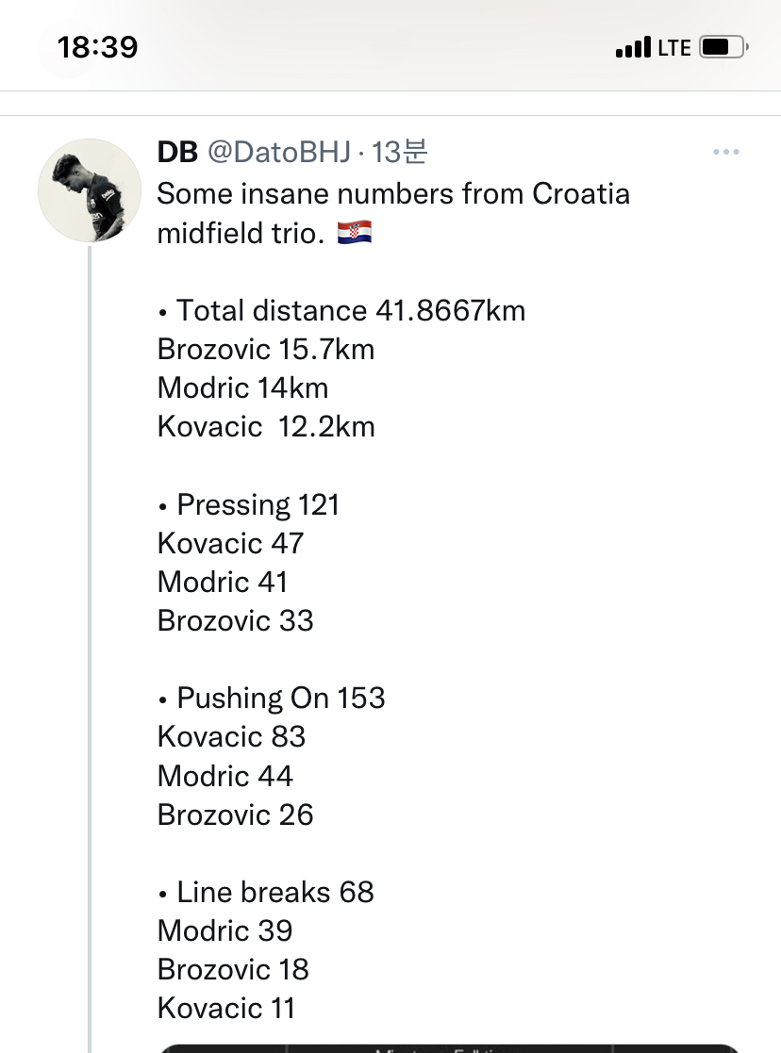This screenshot has width=781, height=1053.
Task: Tap the 'Modric 39' stat line
Action: 225,930
